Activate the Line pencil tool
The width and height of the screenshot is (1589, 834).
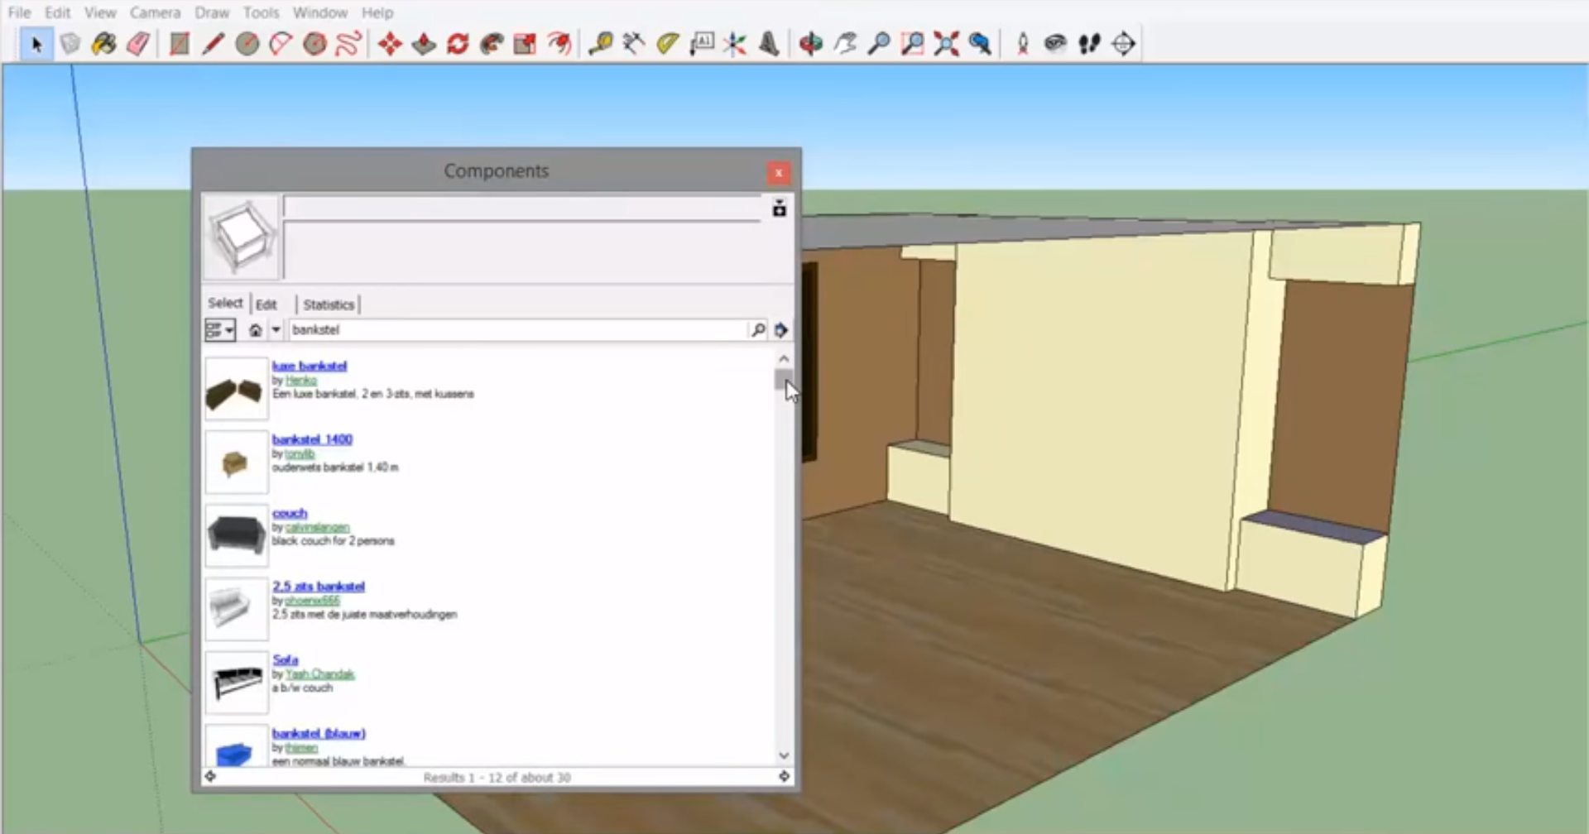pyautogui.click(x=213, y=44)
